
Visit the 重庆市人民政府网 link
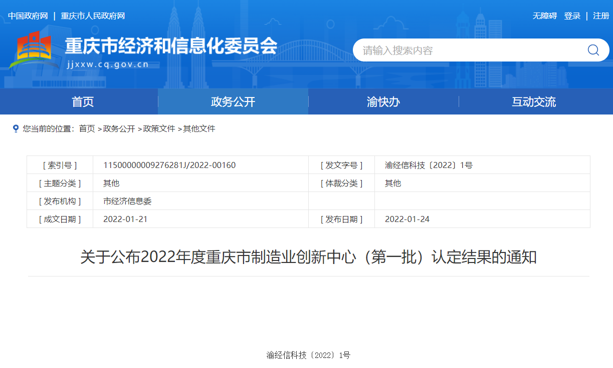point(93,16)
